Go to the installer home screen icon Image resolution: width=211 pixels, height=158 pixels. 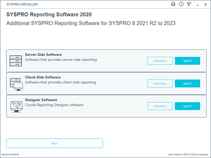173,4
